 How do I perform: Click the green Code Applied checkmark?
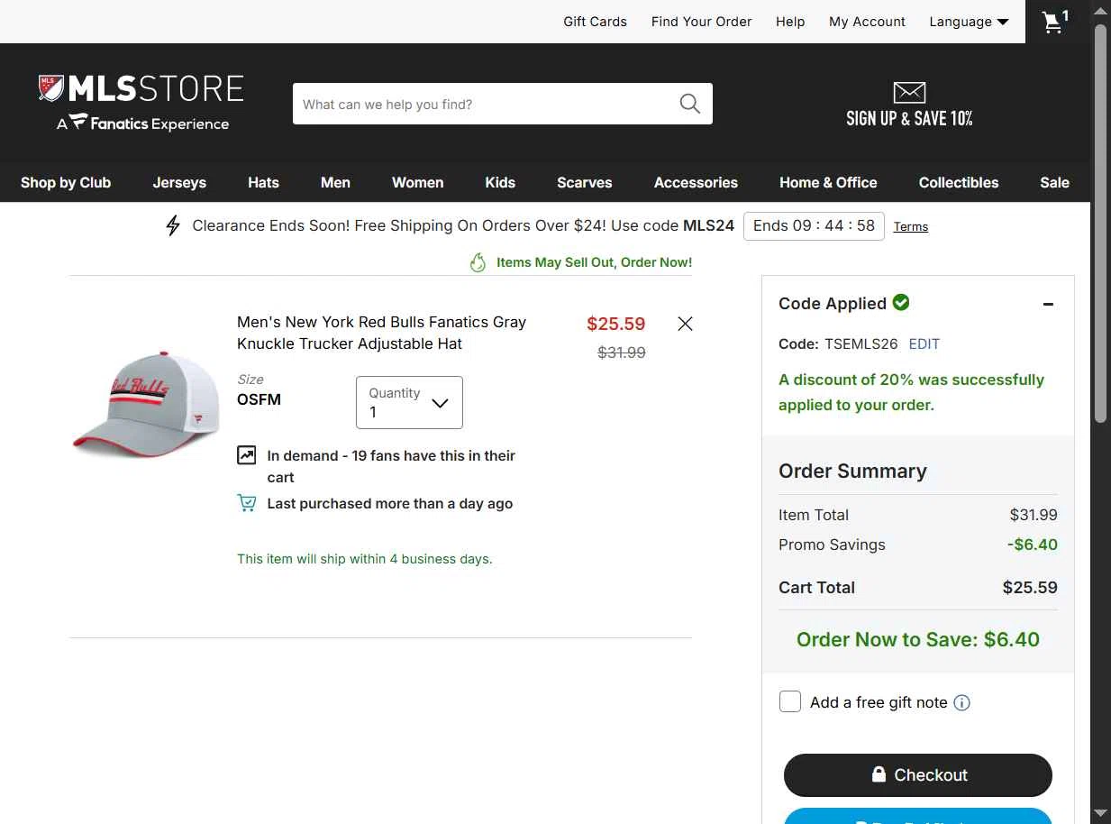901,303
